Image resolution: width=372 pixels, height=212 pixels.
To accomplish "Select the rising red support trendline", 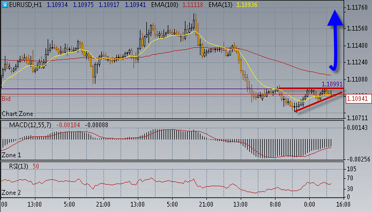I will [x=318, y=102].
